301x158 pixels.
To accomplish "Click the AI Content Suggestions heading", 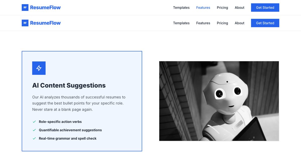I will [69, 86].
